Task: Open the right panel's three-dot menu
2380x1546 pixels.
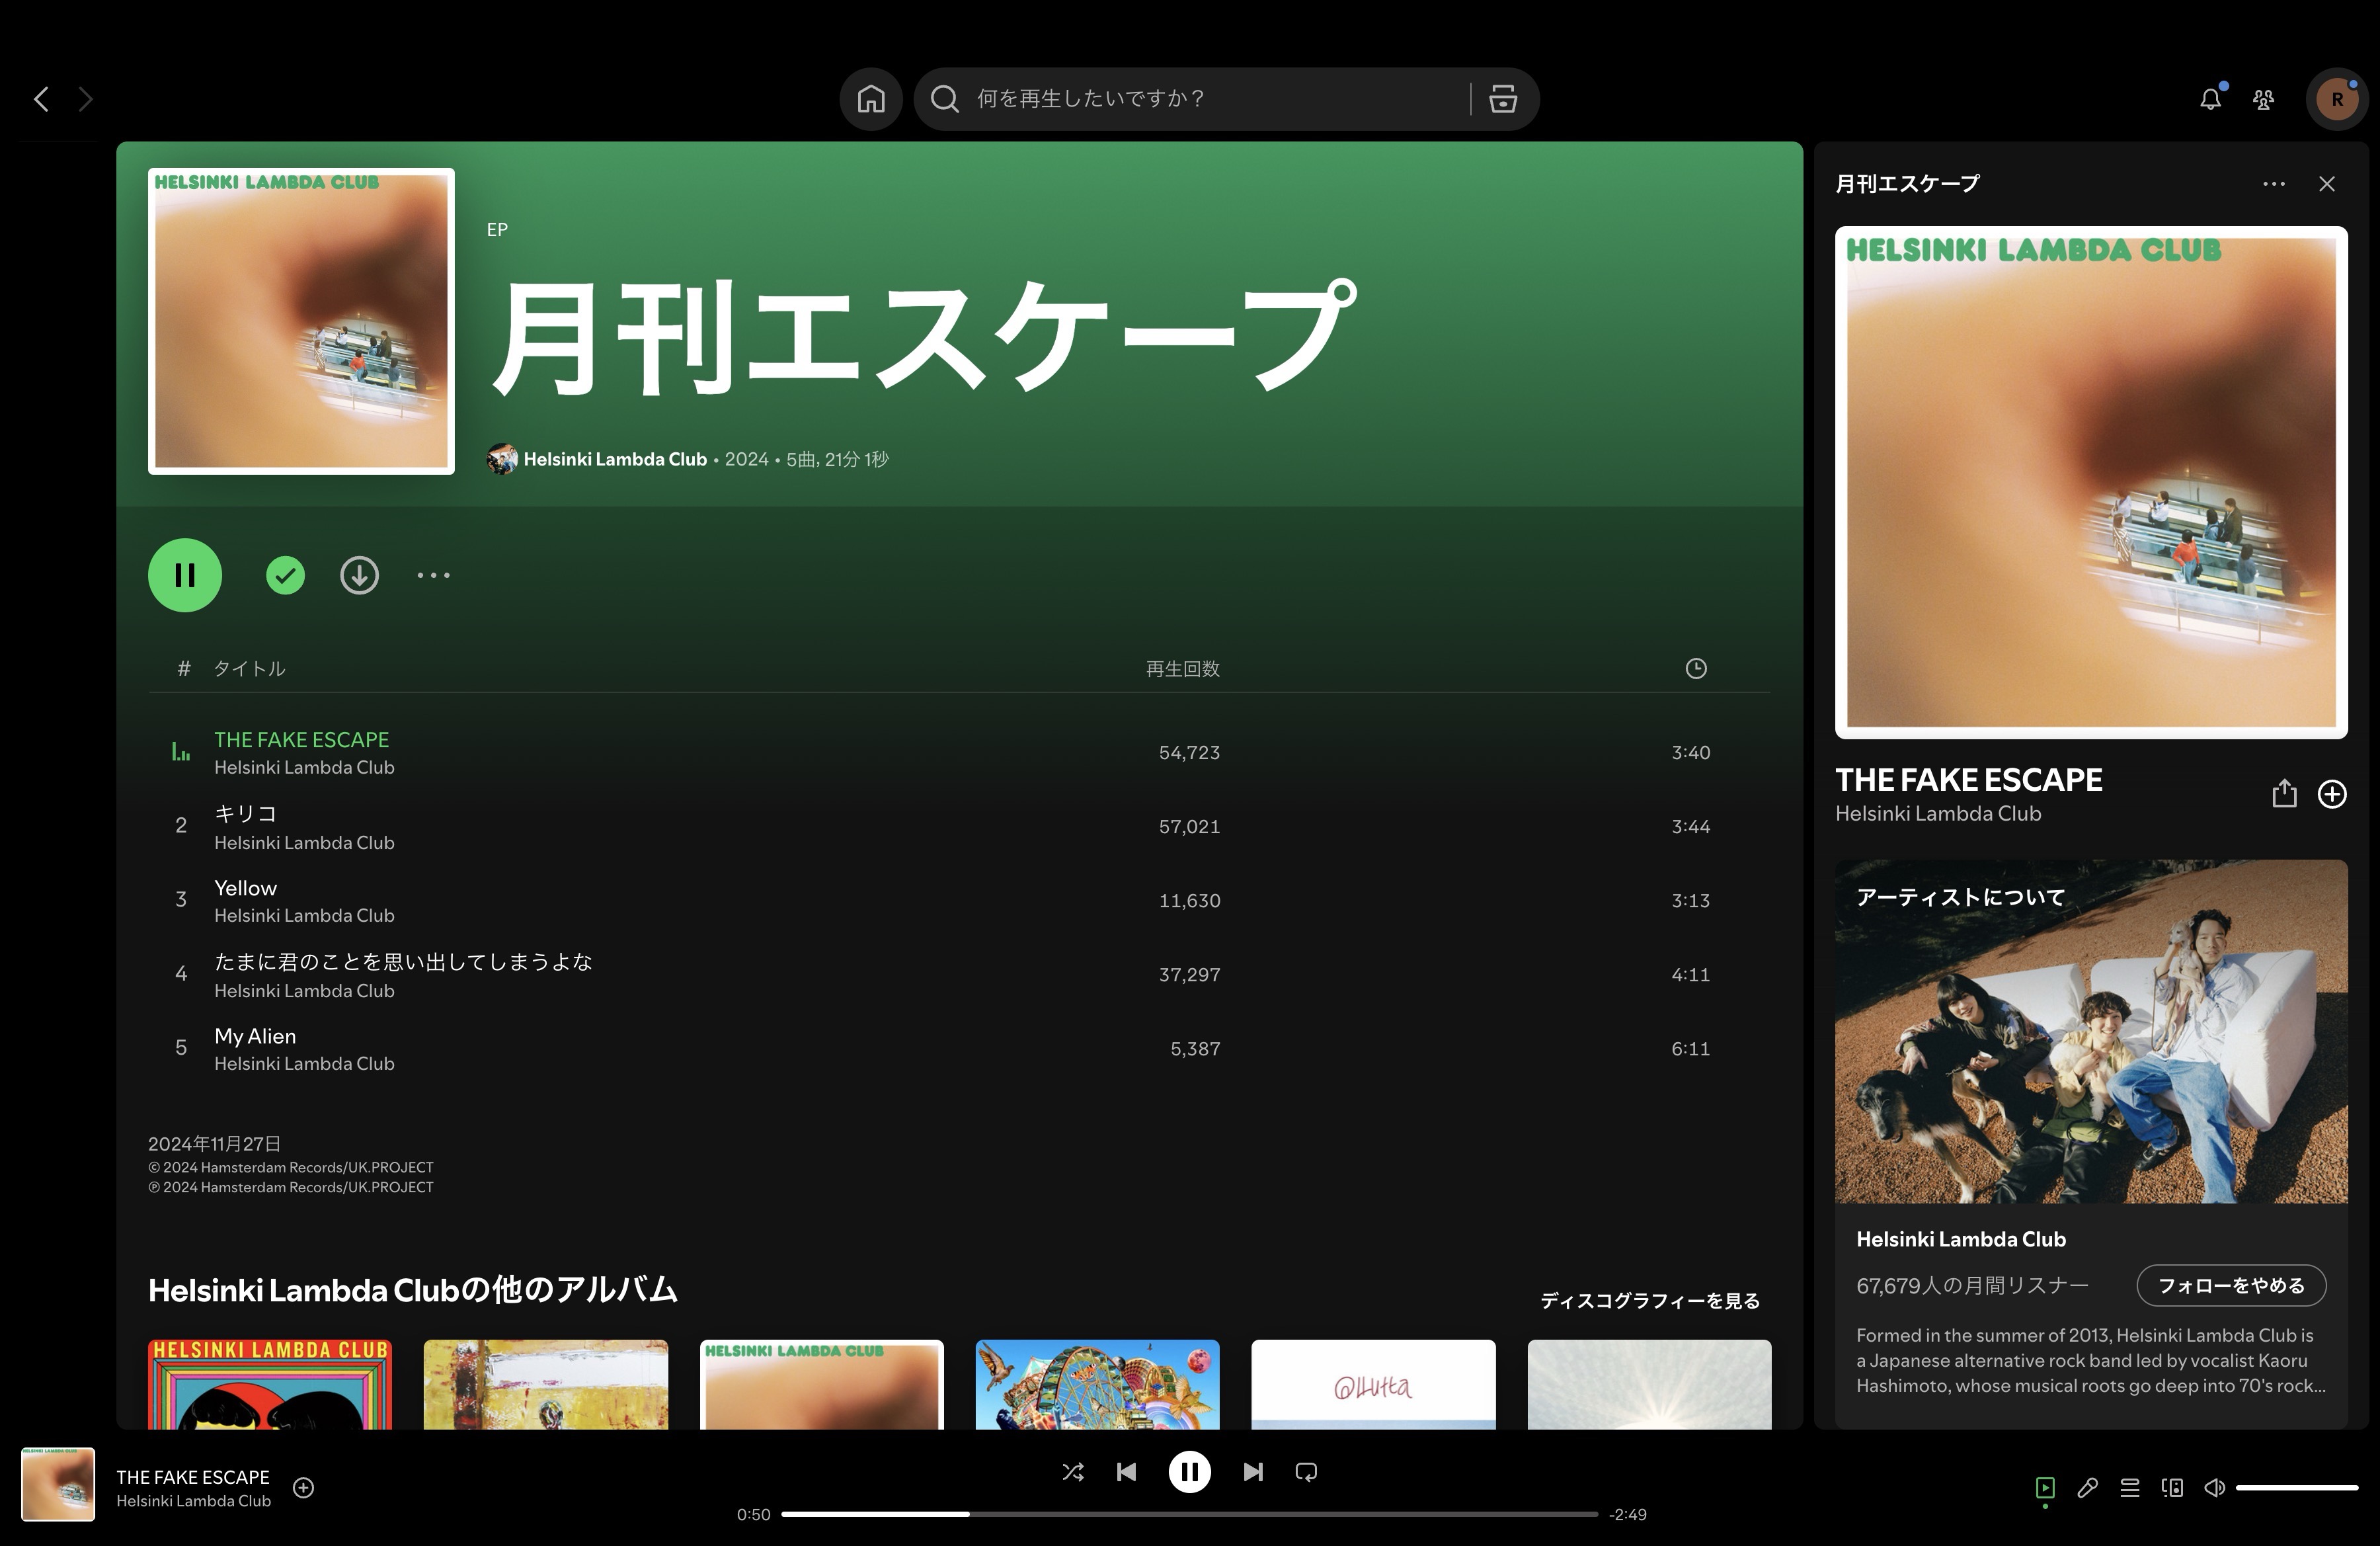Action: click(x=2273, y=184)
